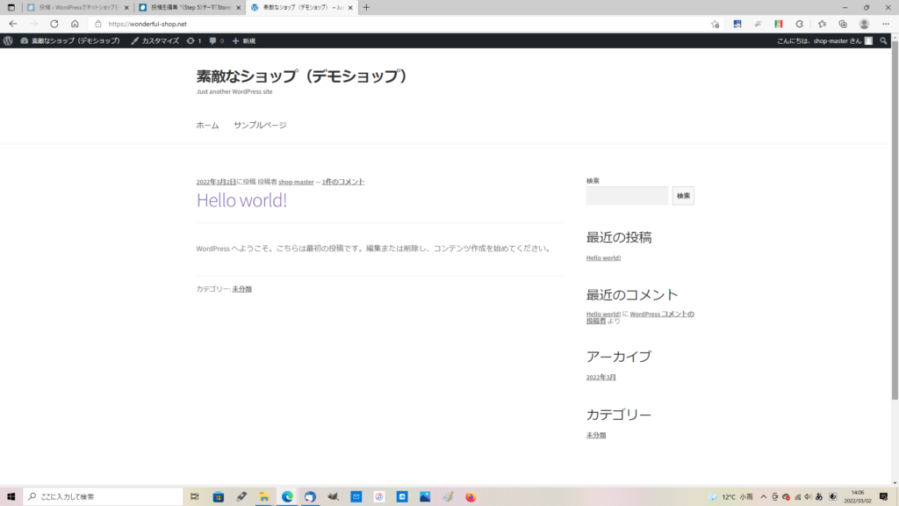Open a new browser tab

pos(366,7)
